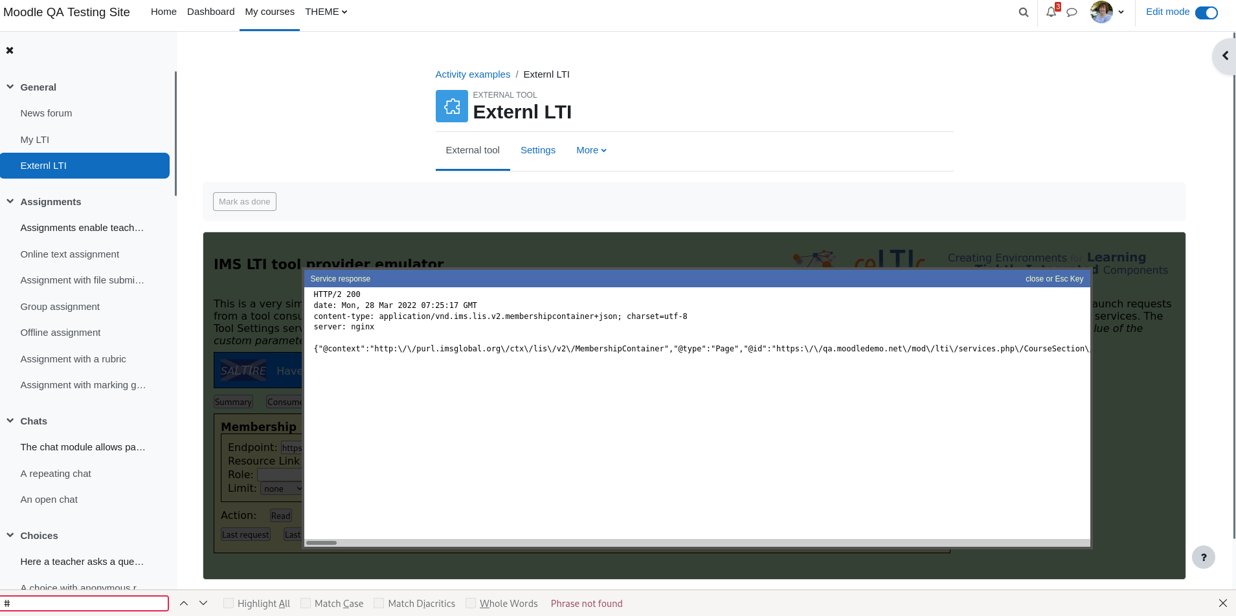This screenshot has height=616, width=1236.
Task: Go to next find match
Action: 203,603
